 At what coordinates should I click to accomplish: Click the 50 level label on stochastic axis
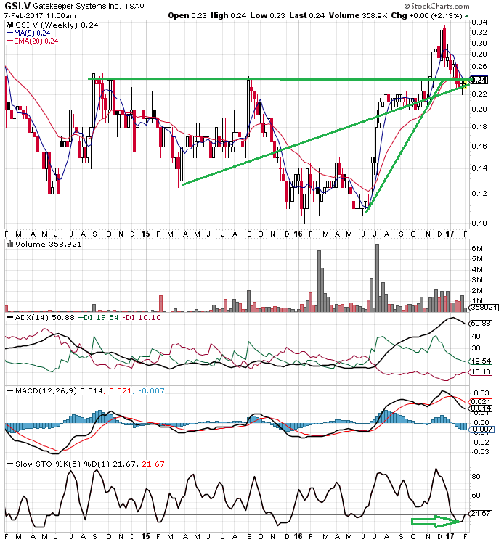point(476,496)
